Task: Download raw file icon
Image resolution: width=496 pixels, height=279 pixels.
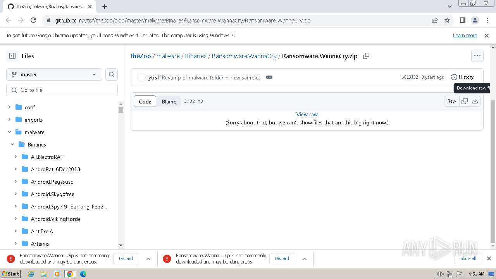Action: coord(475,101)
